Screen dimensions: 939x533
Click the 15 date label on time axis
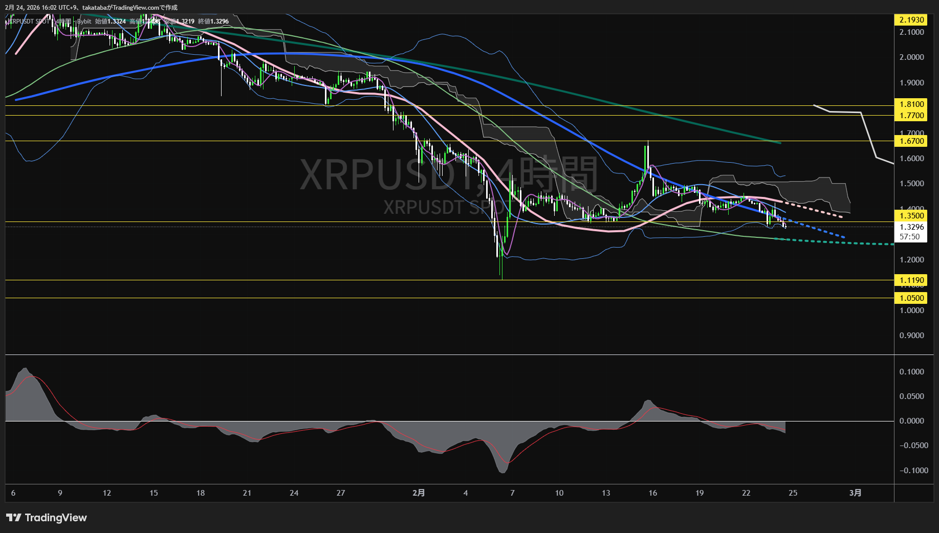tap(154, 493)
